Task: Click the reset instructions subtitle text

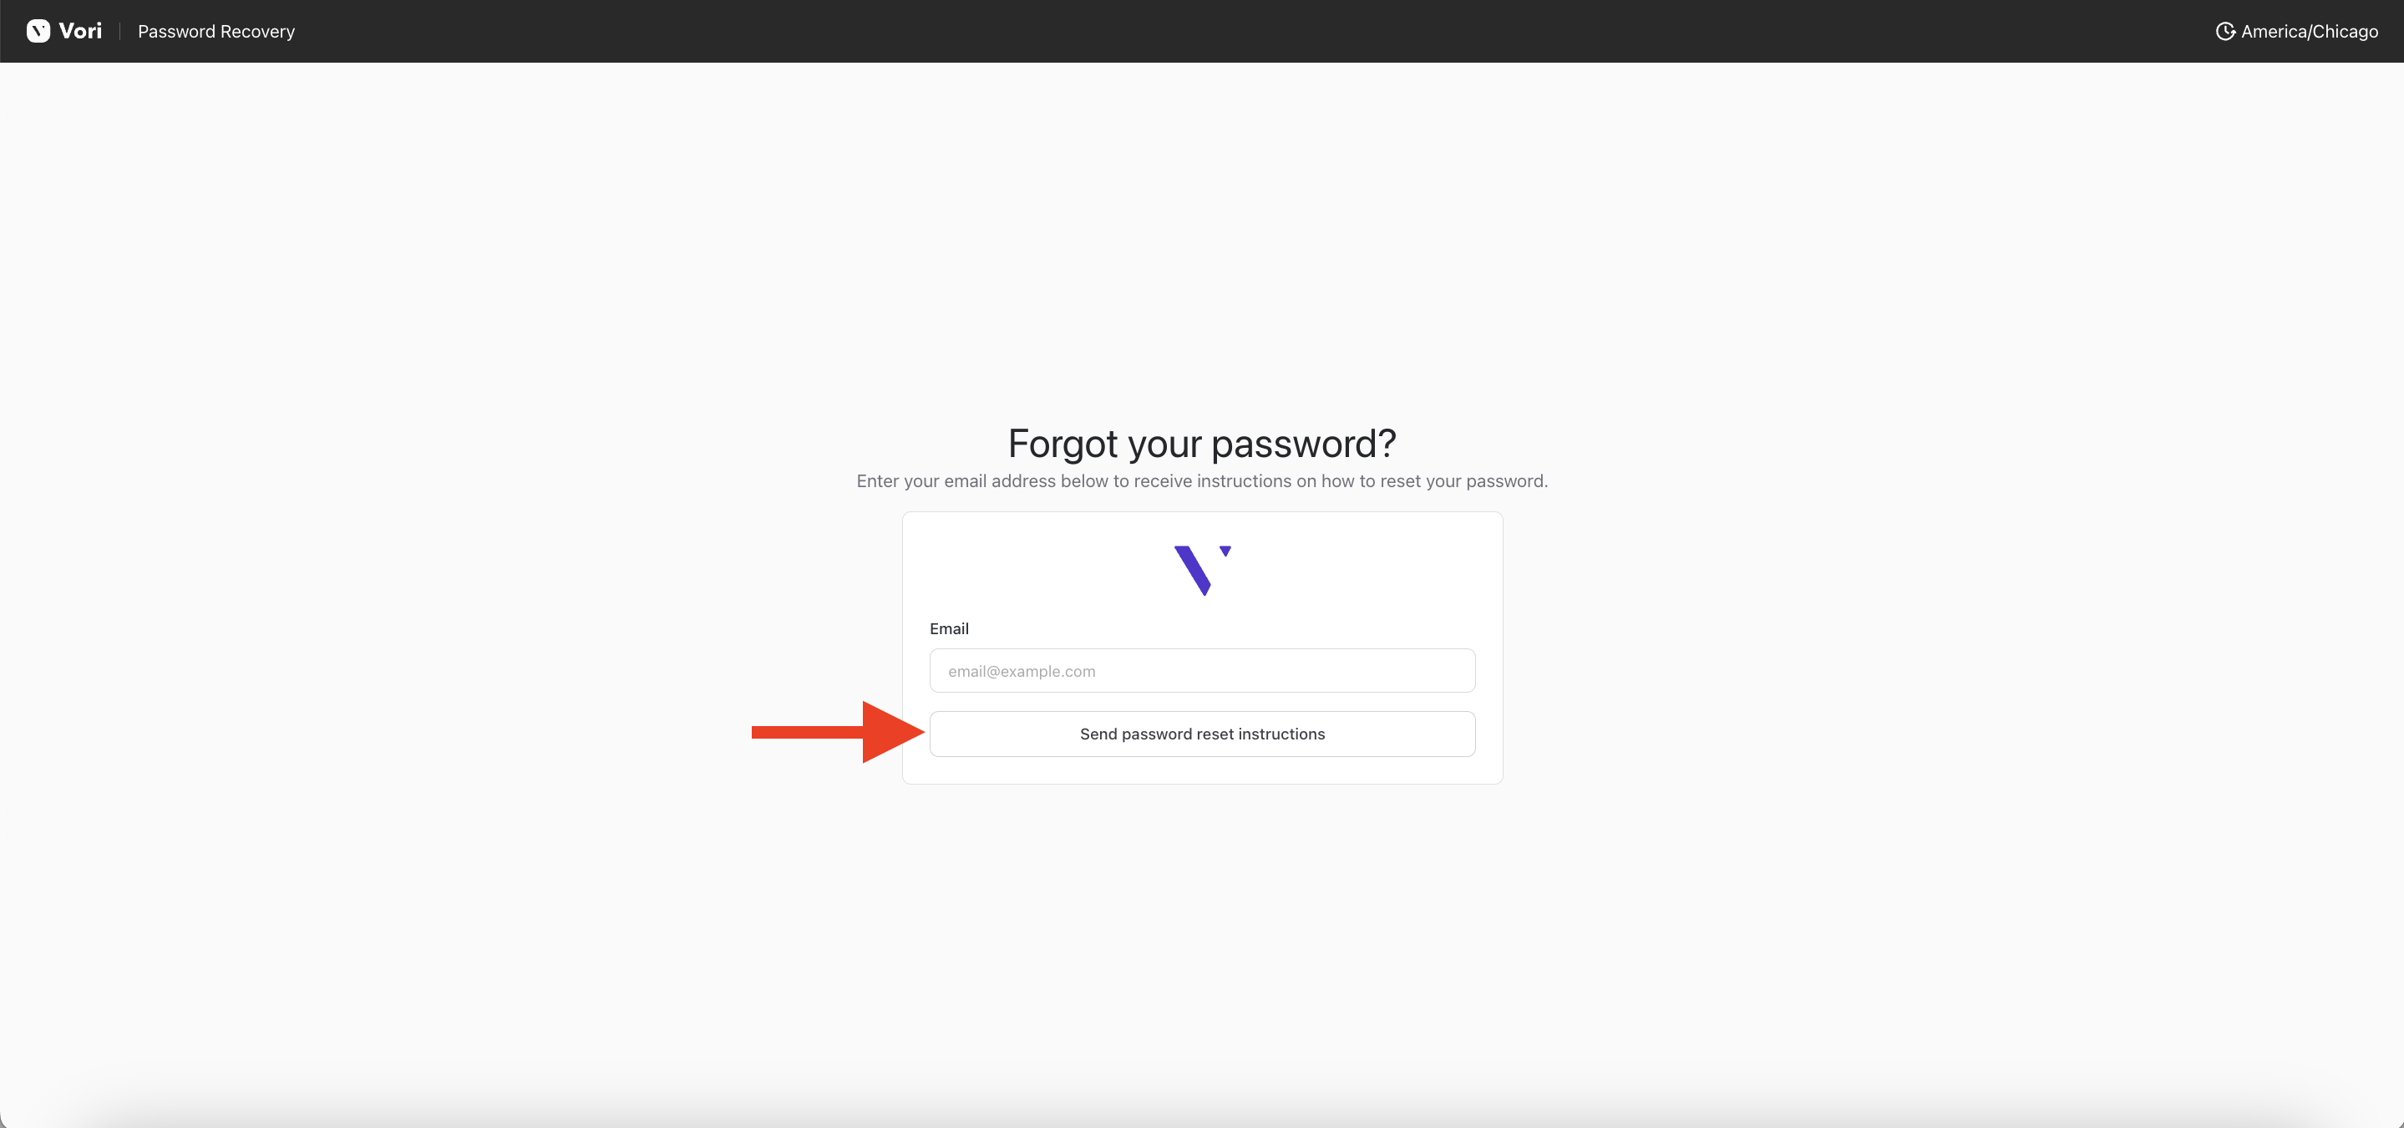Action: [1202, 481]
